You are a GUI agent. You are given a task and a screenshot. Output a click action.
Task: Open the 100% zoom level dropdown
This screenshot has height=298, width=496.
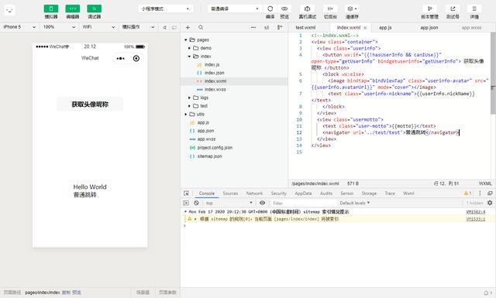pyautogui.click(x=59, y=27)
